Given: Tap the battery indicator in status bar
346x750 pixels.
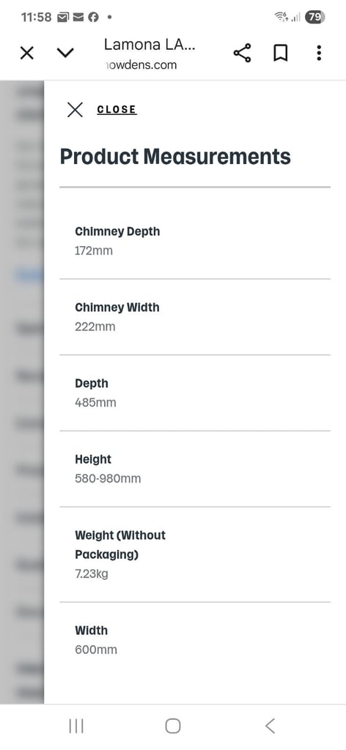Looking at the screenshot, I should (x=315, y=18).
